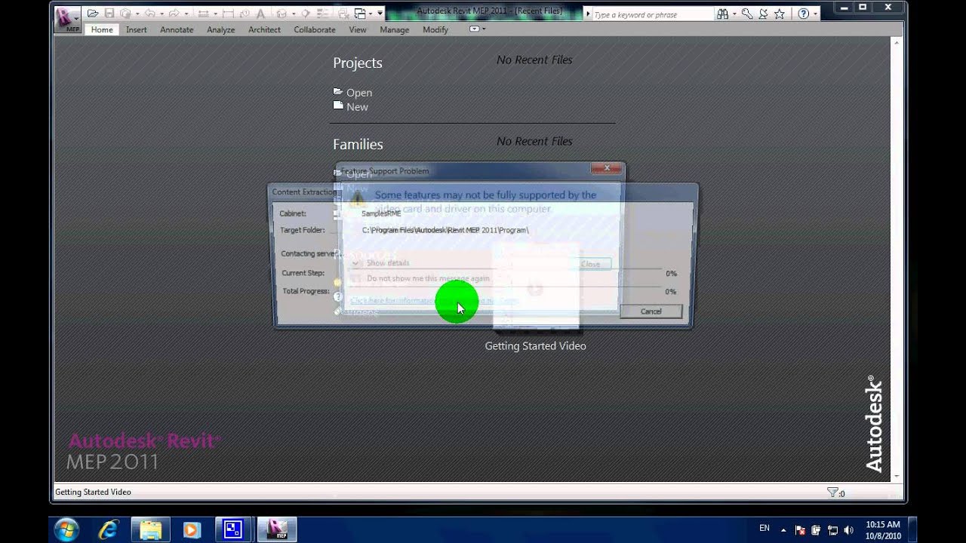Select the Section view icon
This screenshot has width=966, height=543.
click(305, 14)
